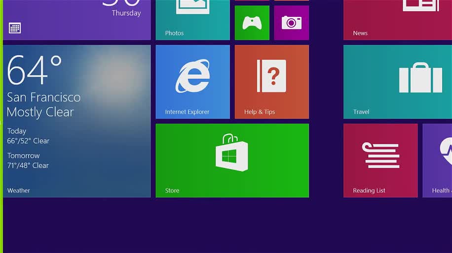Screen dimensions: 452x253
Task: Click the Today 66°/52° Clear forecast
Action: (x=28, y=136)
